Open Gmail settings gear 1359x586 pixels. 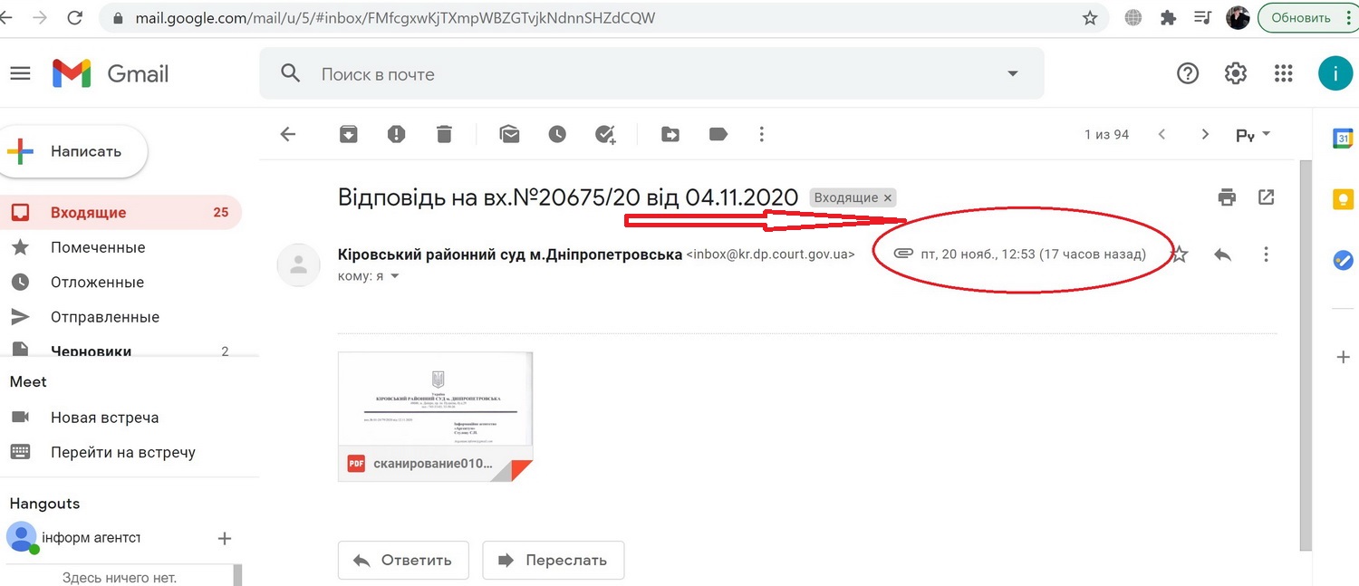point(1236,73)
